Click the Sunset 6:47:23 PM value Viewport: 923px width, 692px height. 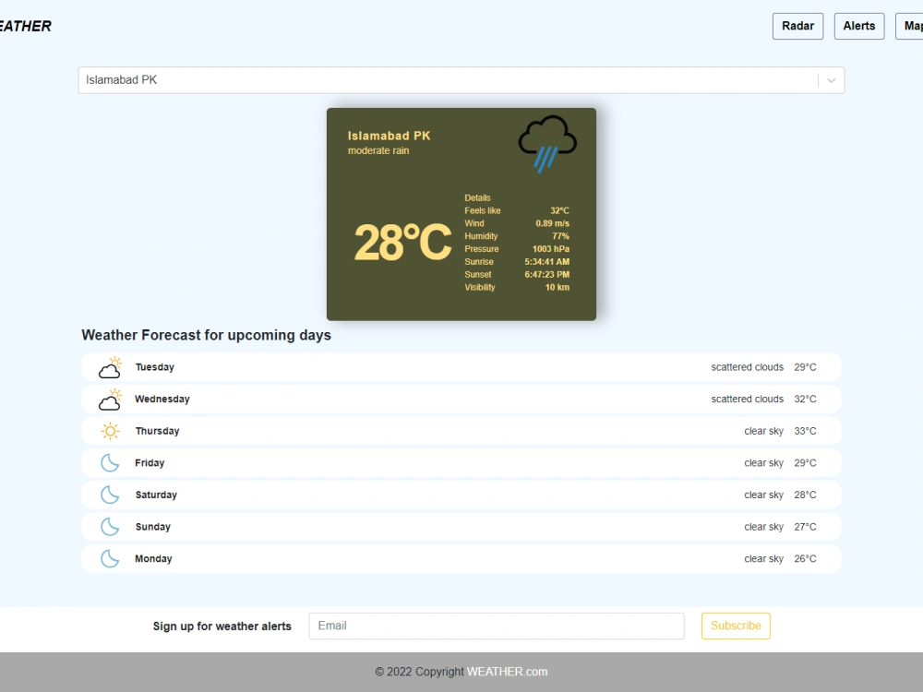click(546, 275)
